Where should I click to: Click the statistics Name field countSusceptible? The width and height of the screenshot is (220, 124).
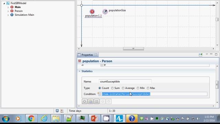[125, 82]
